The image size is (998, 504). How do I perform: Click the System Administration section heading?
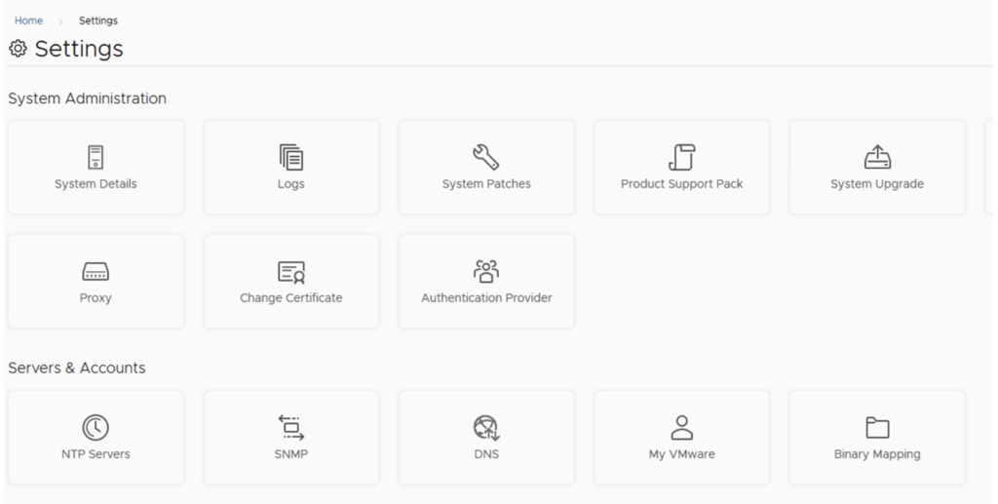pyautogui.click(x=87, y=98)
